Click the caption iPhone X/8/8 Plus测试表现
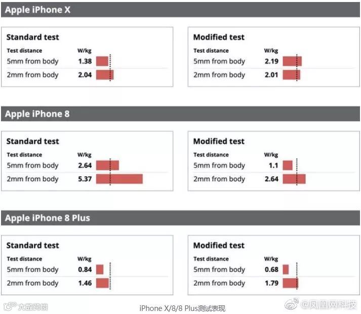The image size is (361, 314). click(182, 308)
